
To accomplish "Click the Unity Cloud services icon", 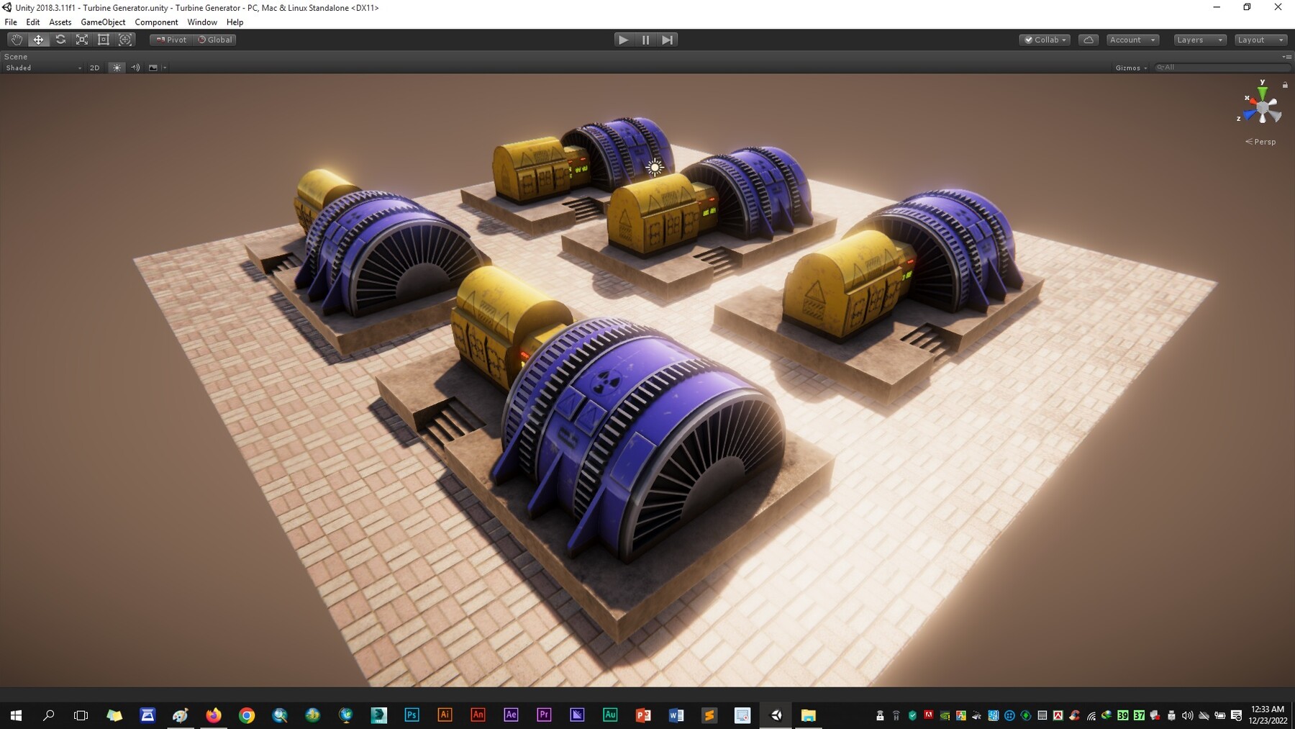I will tap(1089, 40).
